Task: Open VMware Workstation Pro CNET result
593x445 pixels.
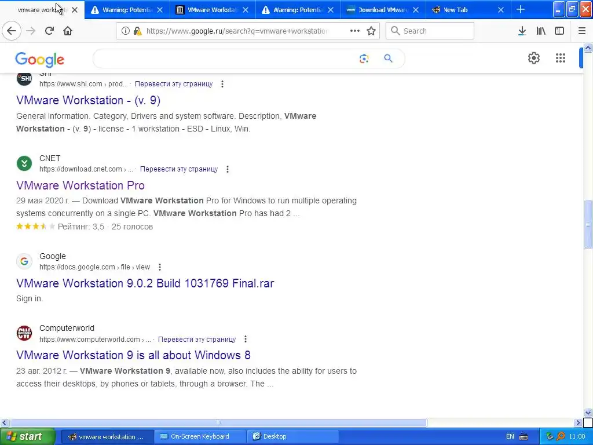Action: (80, 185)
